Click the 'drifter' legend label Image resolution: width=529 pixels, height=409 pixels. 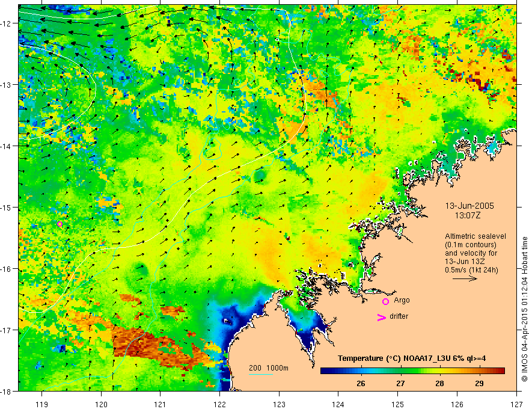click(399, 316)
